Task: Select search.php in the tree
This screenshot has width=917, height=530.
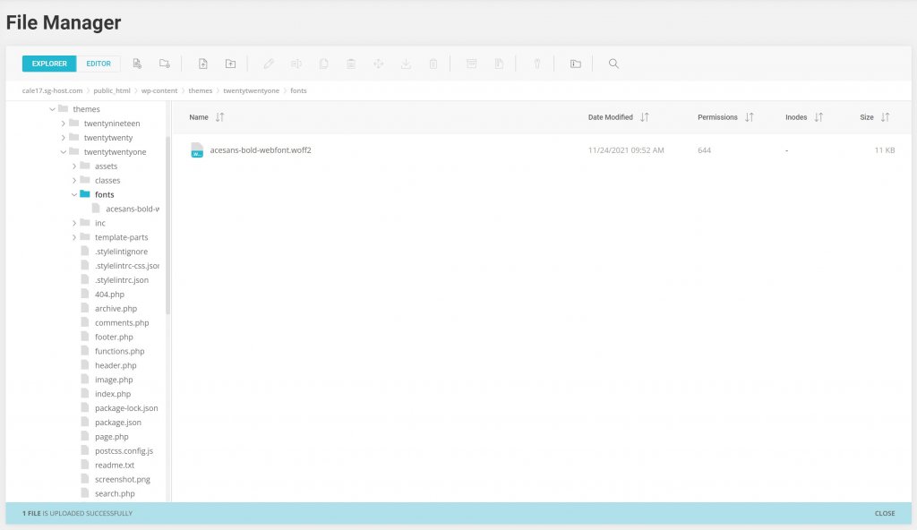Action: coord(115,493)
